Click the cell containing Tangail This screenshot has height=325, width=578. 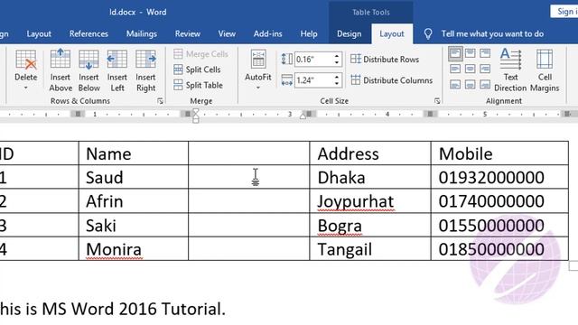point(370,249)
